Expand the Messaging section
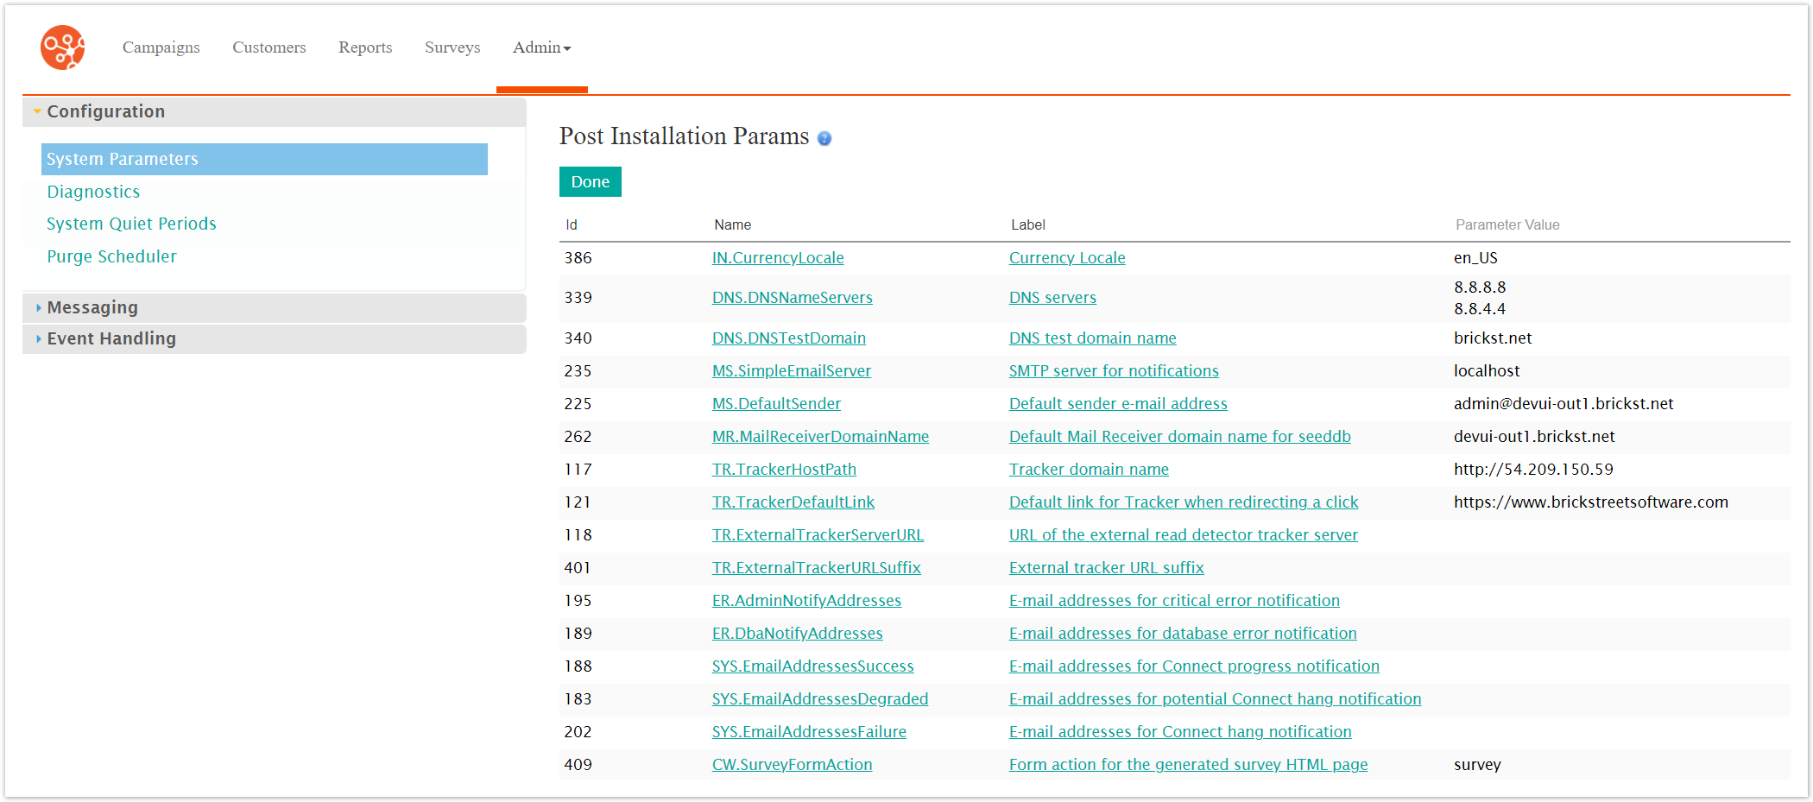The image size is (1813, 802). click(x=92, y=307)
